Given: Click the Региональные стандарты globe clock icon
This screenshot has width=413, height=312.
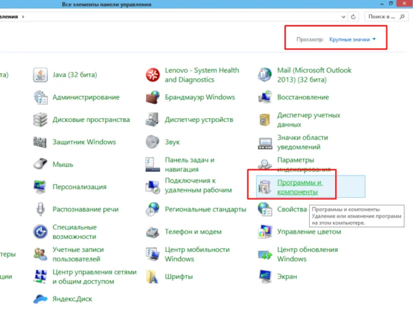Looking at the screenshot, I should (153, 209).
